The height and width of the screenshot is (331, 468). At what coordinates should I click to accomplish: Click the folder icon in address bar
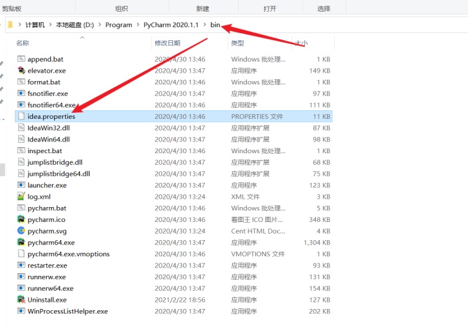(x=10, y=25)
